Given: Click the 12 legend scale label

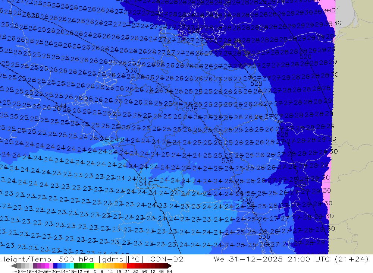Looking at the screenshot, I should (110, 272).
